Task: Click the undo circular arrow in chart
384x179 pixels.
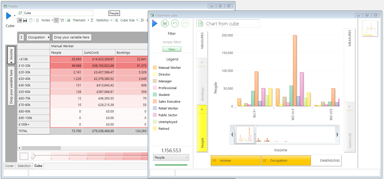Action: [x=175, y=24]
